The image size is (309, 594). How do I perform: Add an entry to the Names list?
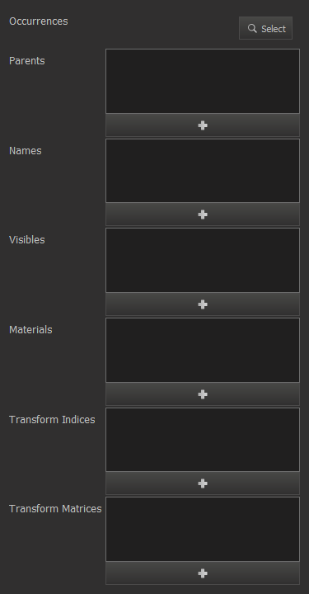click(x=203, y=214)
